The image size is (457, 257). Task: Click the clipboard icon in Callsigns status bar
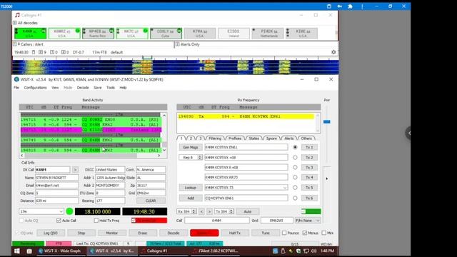[x=34, y=52]
